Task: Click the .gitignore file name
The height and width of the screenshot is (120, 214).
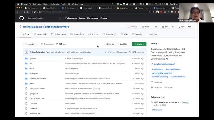Action: coord(34,94)
